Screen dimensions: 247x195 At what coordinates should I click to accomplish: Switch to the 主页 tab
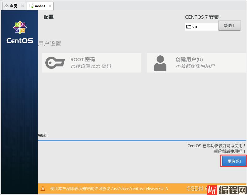pyautogui.click(x=13, y=6)
